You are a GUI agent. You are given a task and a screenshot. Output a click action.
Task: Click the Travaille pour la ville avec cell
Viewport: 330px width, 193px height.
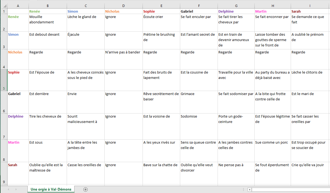pyautogui.click(x=236, y=80)
